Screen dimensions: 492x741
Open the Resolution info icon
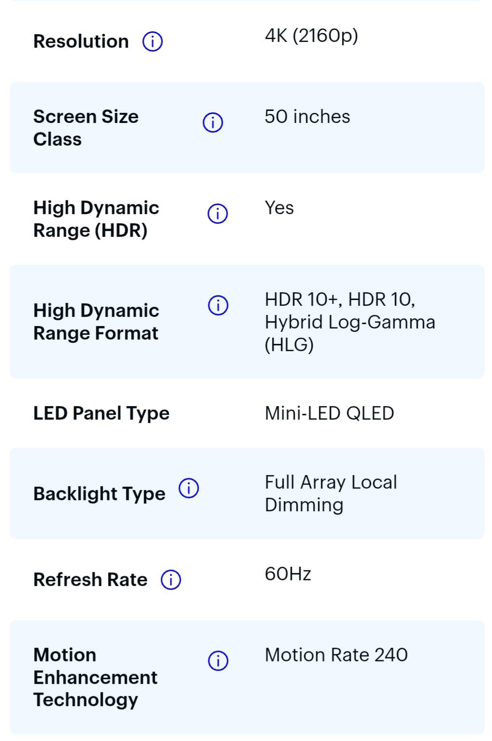point(152,42)
